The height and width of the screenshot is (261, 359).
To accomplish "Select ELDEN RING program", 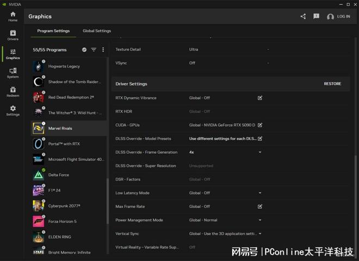I will click(x=69, y=237).
